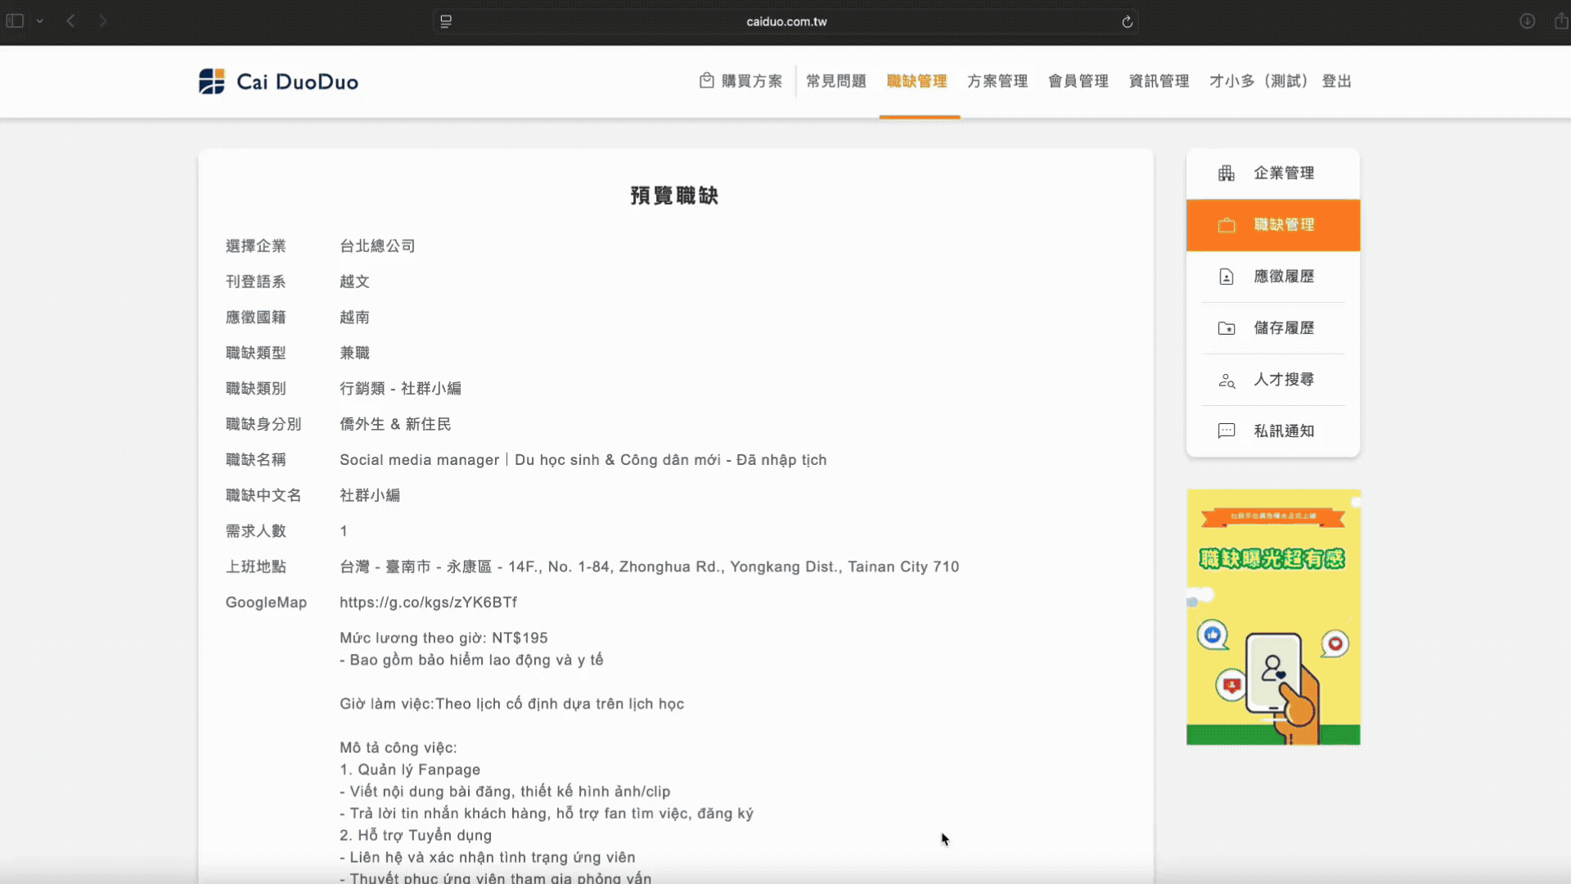Click 登出 to log out

[1336, 81]
